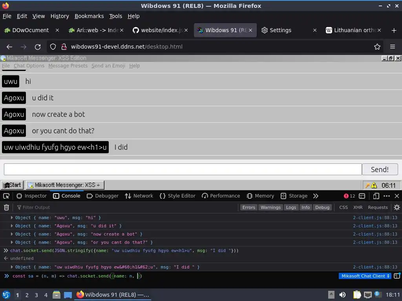This screenshot has width=402, height=301.
Task: Open the clipboard tray icon
Action: (357, 295)
